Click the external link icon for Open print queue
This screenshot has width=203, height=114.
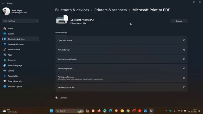184,40
